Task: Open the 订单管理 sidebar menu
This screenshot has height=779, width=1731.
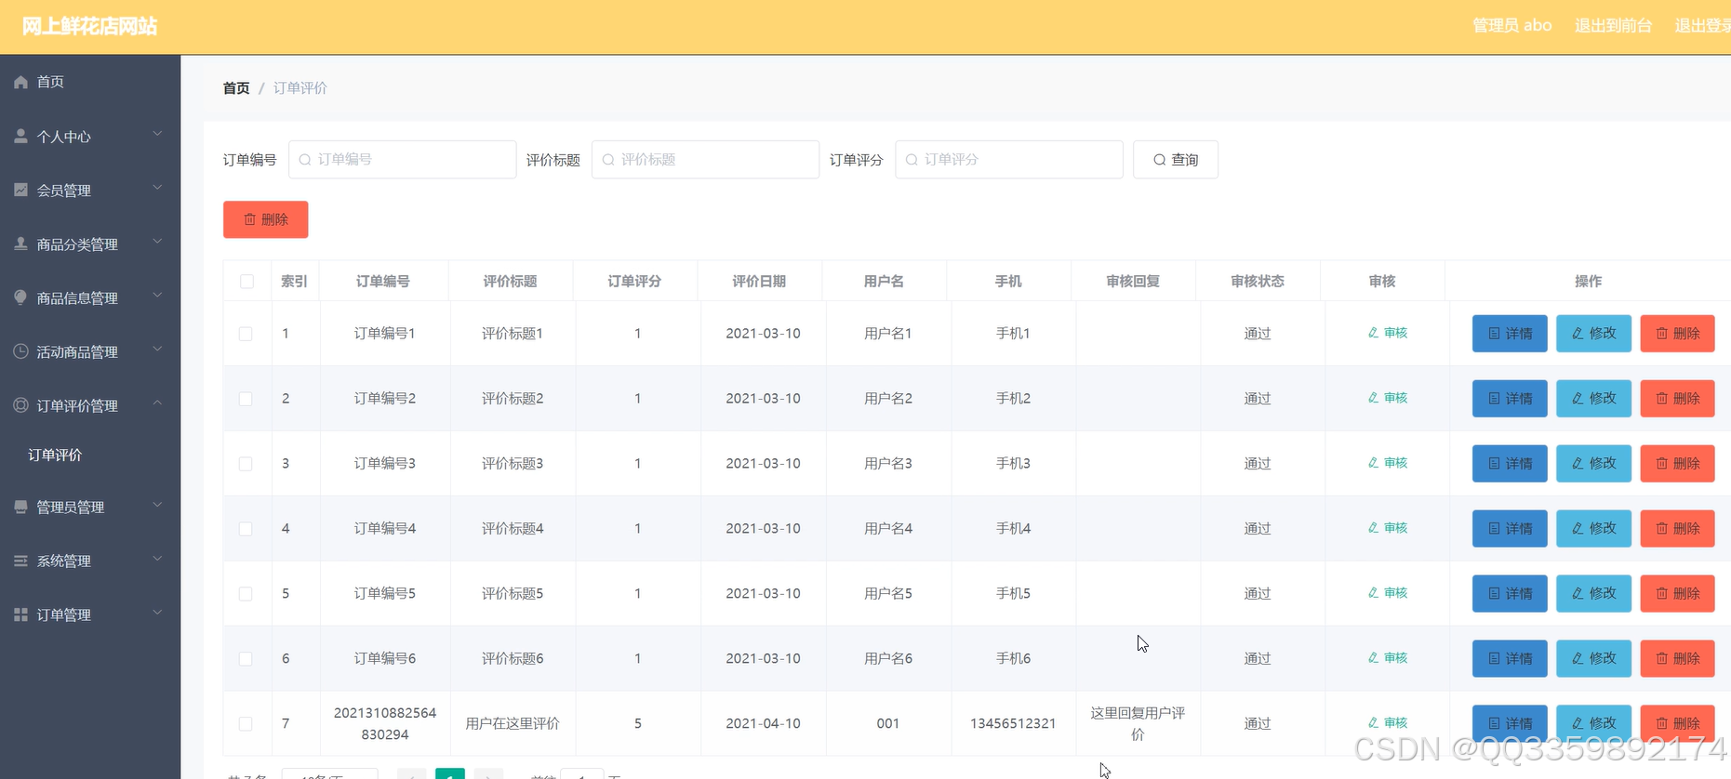Action: 90,614
